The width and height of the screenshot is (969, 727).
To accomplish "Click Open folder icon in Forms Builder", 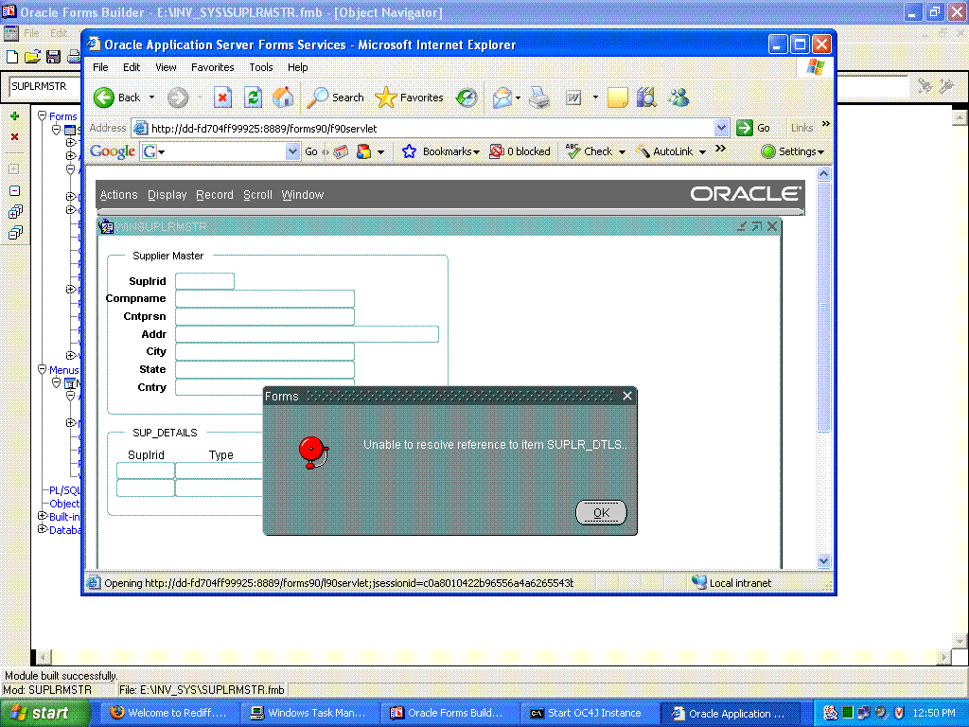I will point(33,57).
